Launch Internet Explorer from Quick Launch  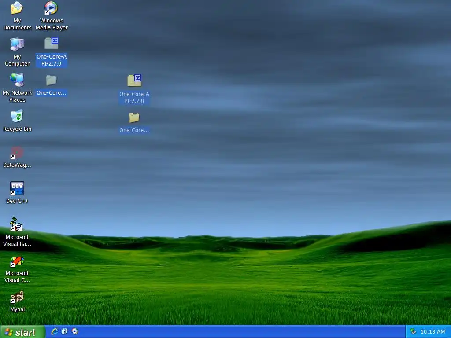pos(54,331)
